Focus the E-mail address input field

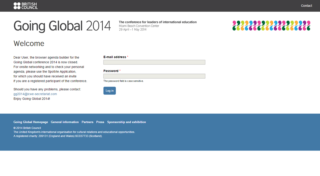(x=154, y=62)
